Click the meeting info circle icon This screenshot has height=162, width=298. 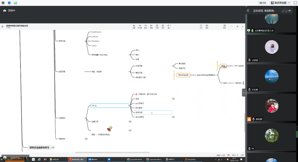click(3, 3)
